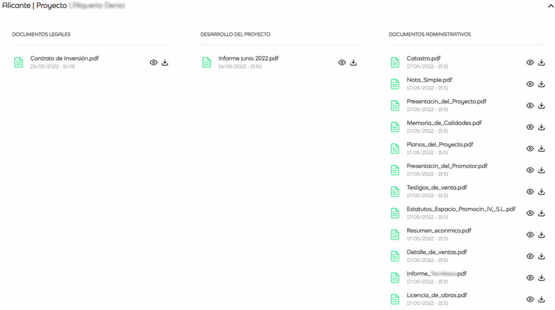
Task: Select the Desarrollo del Proyecto heading
Action: pos(235,35)
